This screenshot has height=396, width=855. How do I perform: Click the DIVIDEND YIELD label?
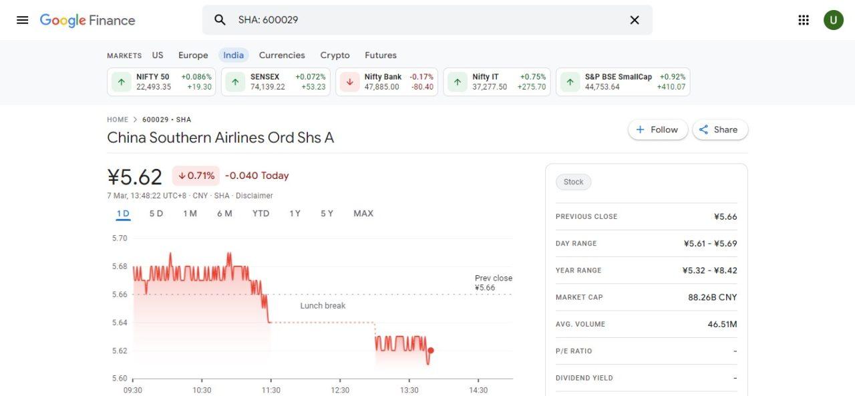click(x=584, y=378)
